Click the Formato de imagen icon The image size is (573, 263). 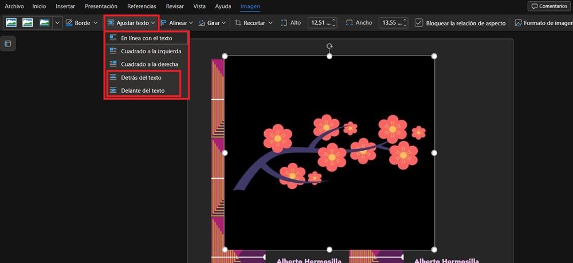[519, 23]
